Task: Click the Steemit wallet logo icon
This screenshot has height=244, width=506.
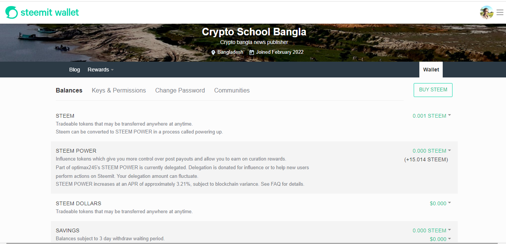Action: [x=12, y=12]
